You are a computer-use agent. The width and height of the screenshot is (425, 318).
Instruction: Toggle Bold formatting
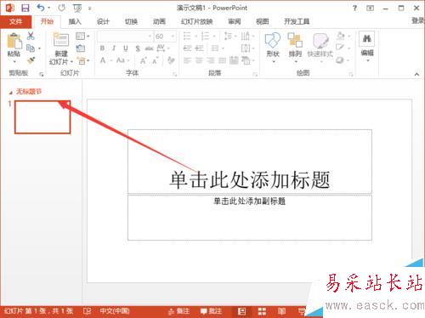click(102, 48)
